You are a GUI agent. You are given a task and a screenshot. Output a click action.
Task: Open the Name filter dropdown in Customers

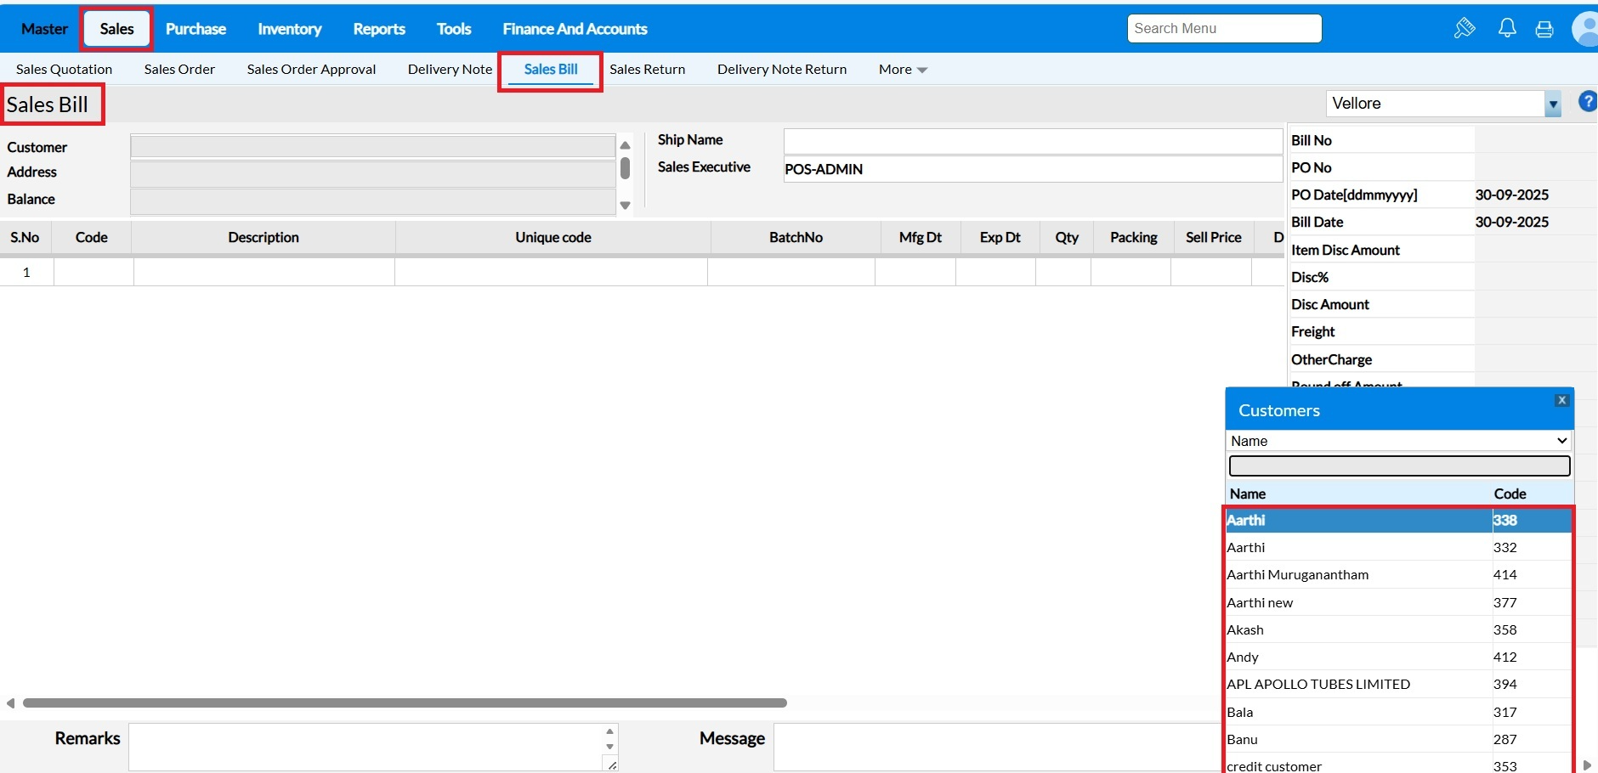[x=1399, y=441]
